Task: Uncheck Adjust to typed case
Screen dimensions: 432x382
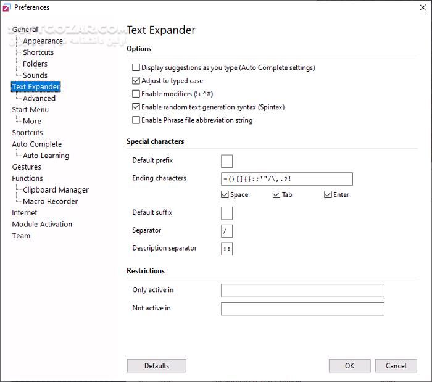Action: pos(136,81)
